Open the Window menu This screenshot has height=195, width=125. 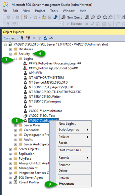coord(69,11)
